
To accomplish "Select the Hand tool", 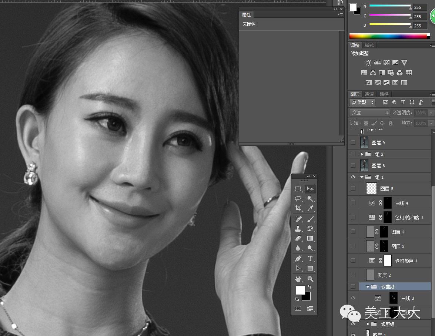I will tap(298, 279).
